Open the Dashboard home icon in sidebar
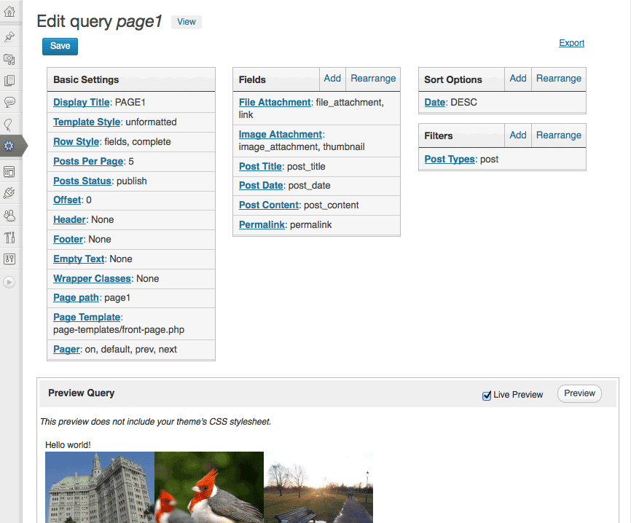The height and width of the screenshot is (523, 631). click(x=9, y=11)
